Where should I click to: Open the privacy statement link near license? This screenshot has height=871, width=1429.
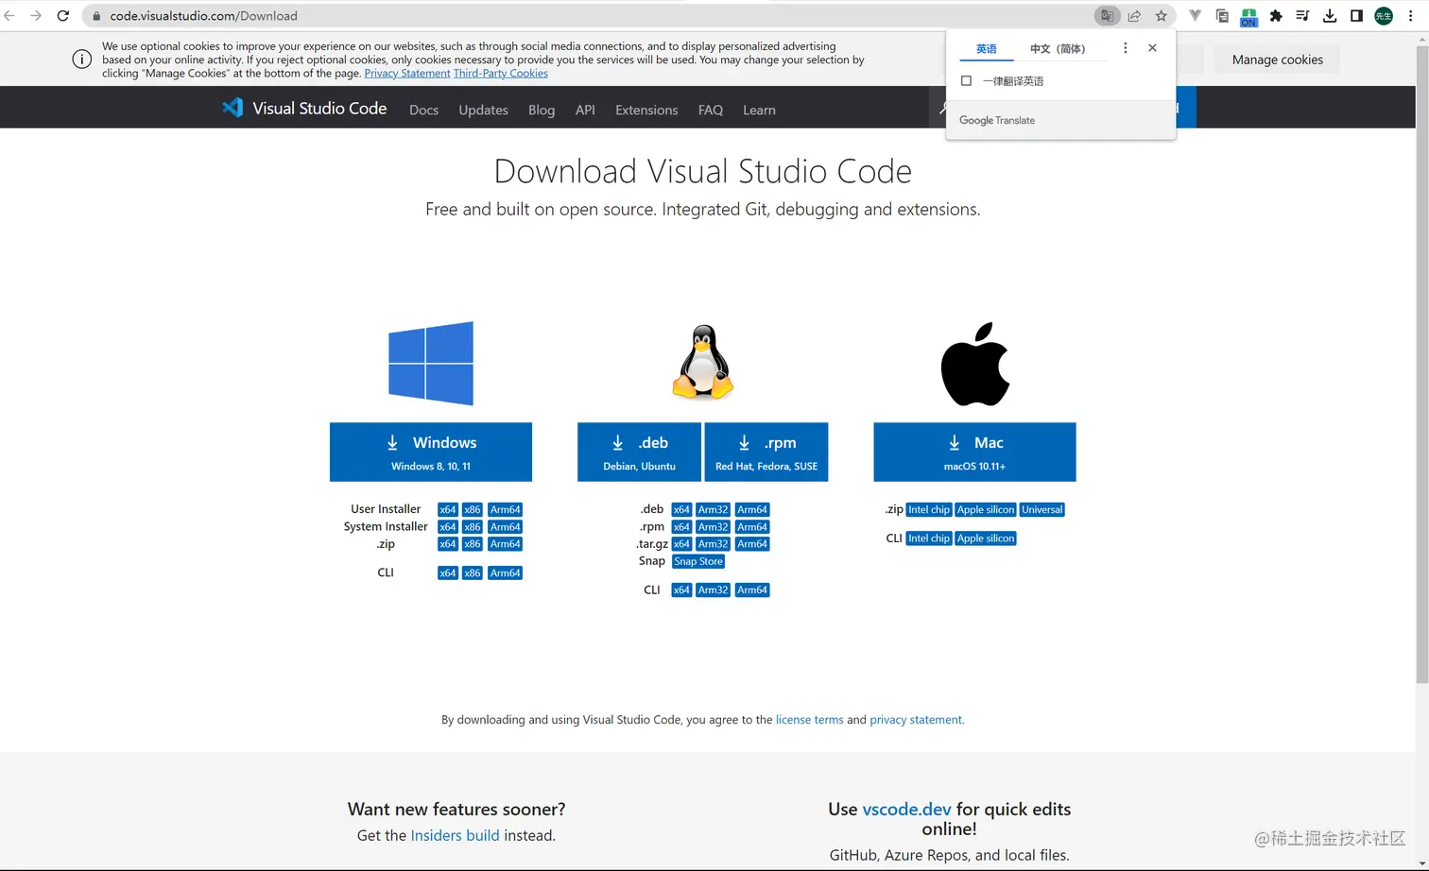tap(916, 720)
